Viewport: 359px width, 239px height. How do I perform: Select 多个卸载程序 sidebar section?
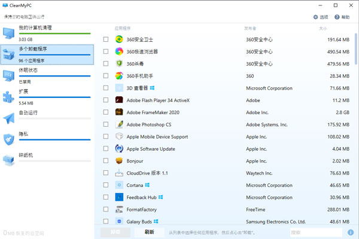click(47, 54)
